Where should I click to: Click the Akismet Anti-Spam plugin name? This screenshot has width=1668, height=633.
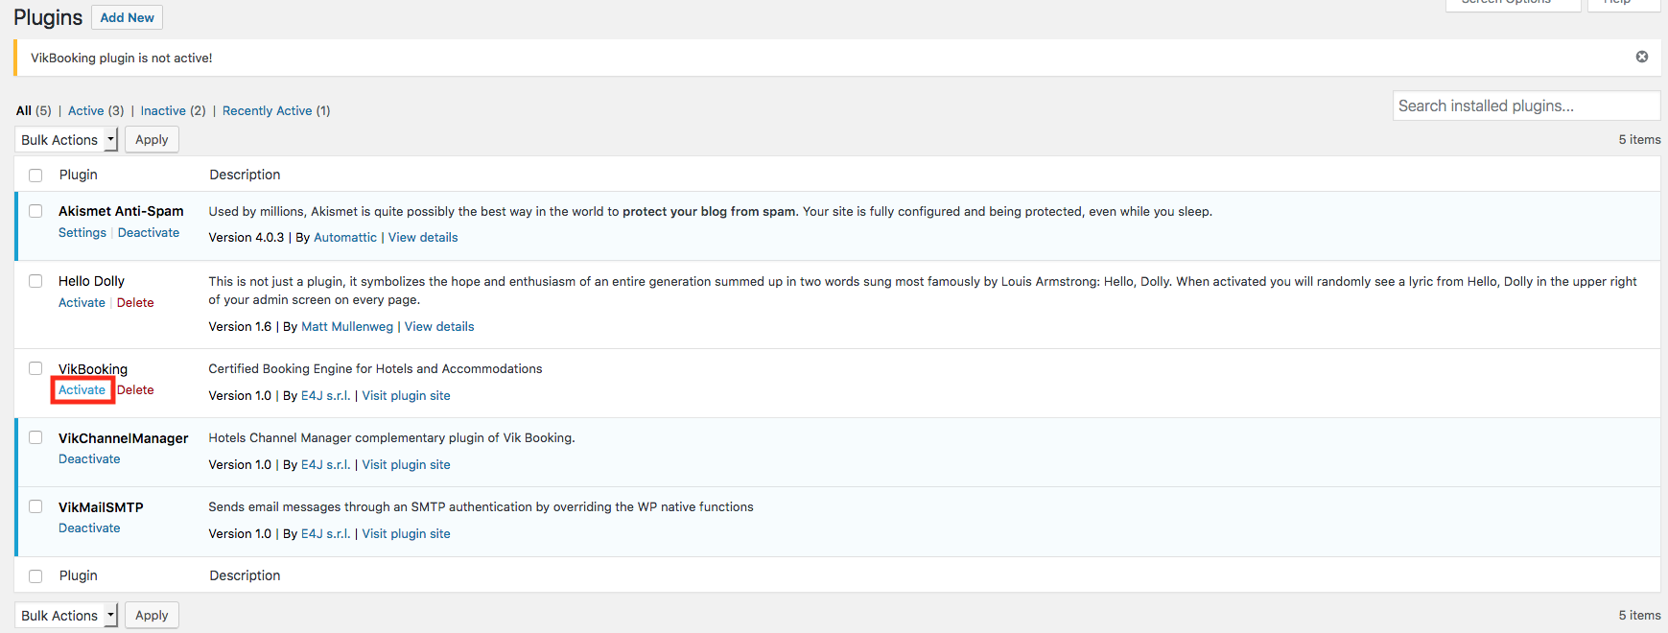(121, 211)
